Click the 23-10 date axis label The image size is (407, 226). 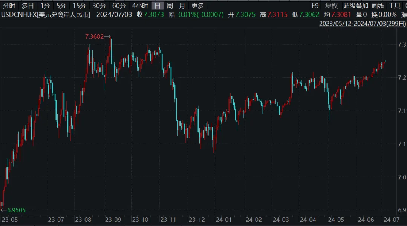click(x=140, y=220)
